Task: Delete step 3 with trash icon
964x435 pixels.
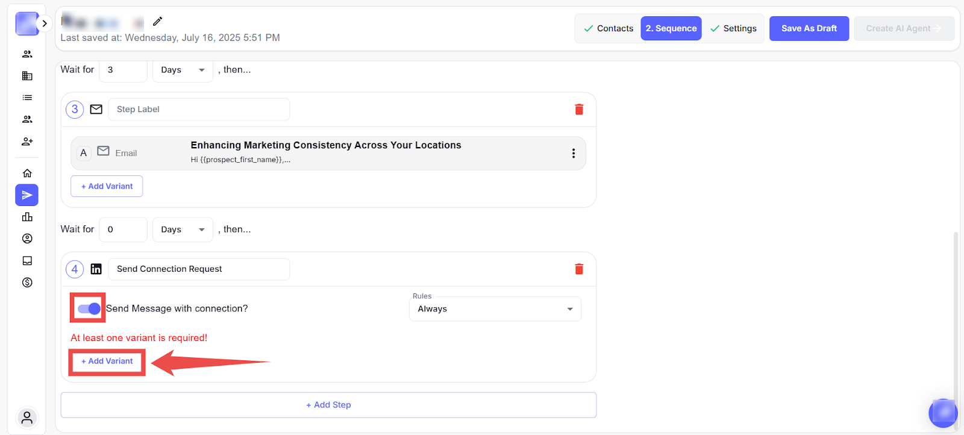Action: [578, 109]
